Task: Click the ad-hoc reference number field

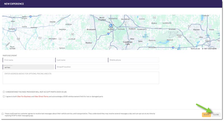Action: tap(28, 67)
